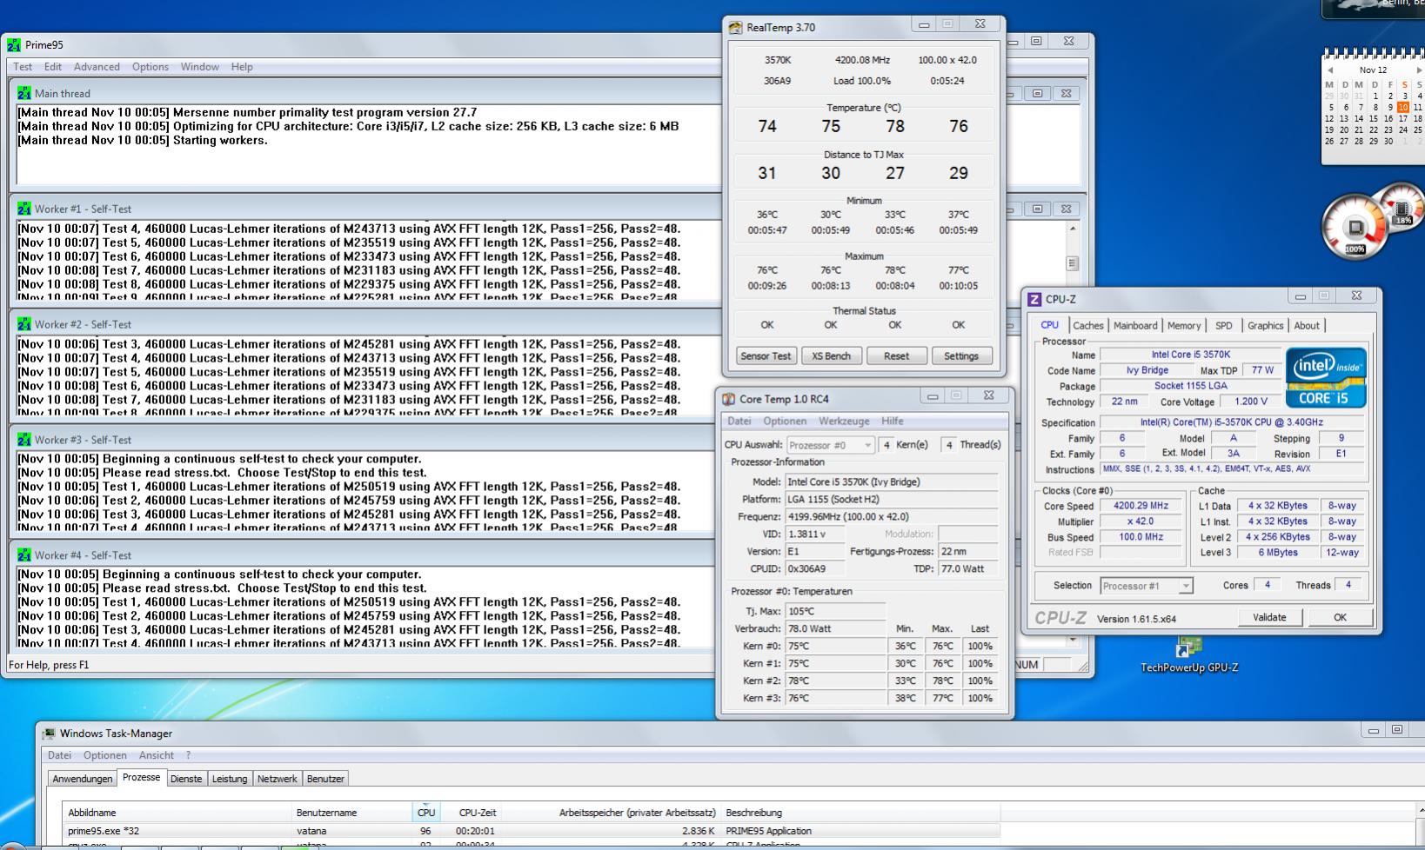Click the RAM meter gadget gauge
Screen dimensions: 1425x850
pyautogui.click(x=1402, y=207)
